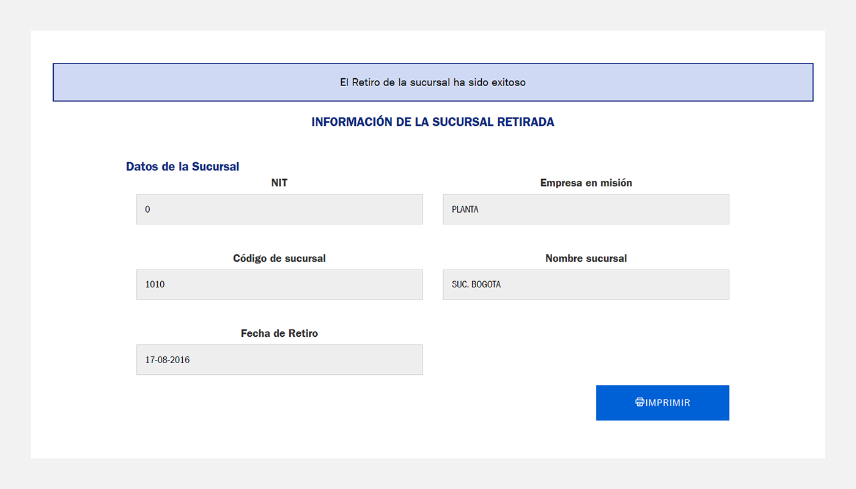This screenshot has height=489, width=856.
Task: Select the NIT field showing 0
Action: (x=279, y=209)
